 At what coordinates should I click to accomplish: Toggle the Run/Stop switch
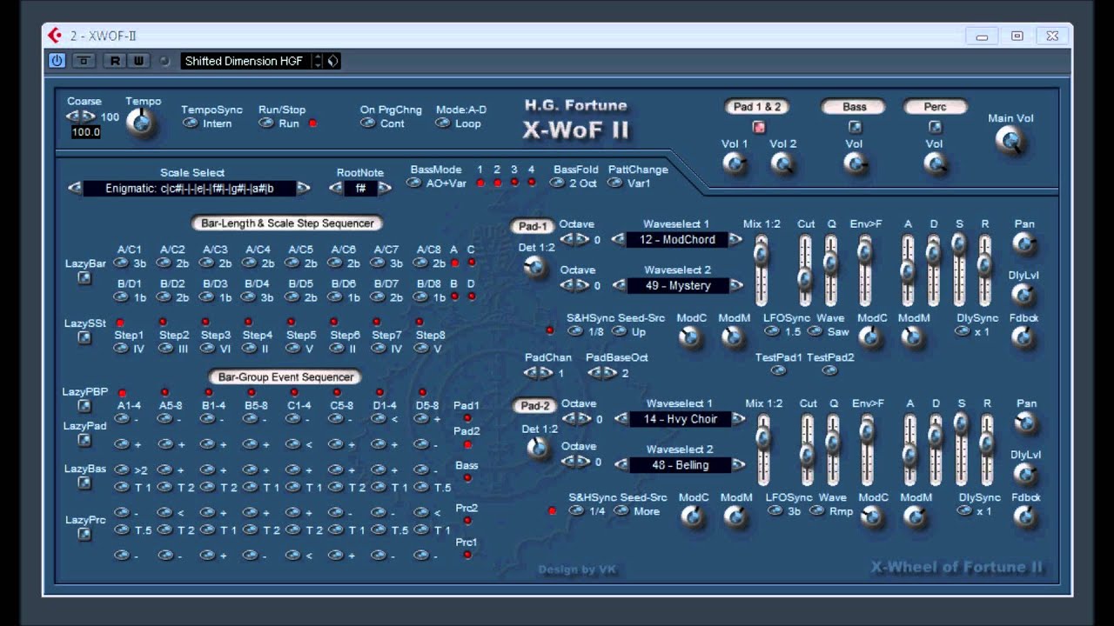point(266,123)
